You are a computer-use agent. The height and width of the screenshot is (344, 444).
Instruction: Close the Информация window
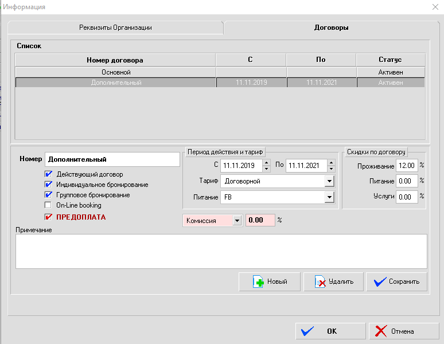434,7
